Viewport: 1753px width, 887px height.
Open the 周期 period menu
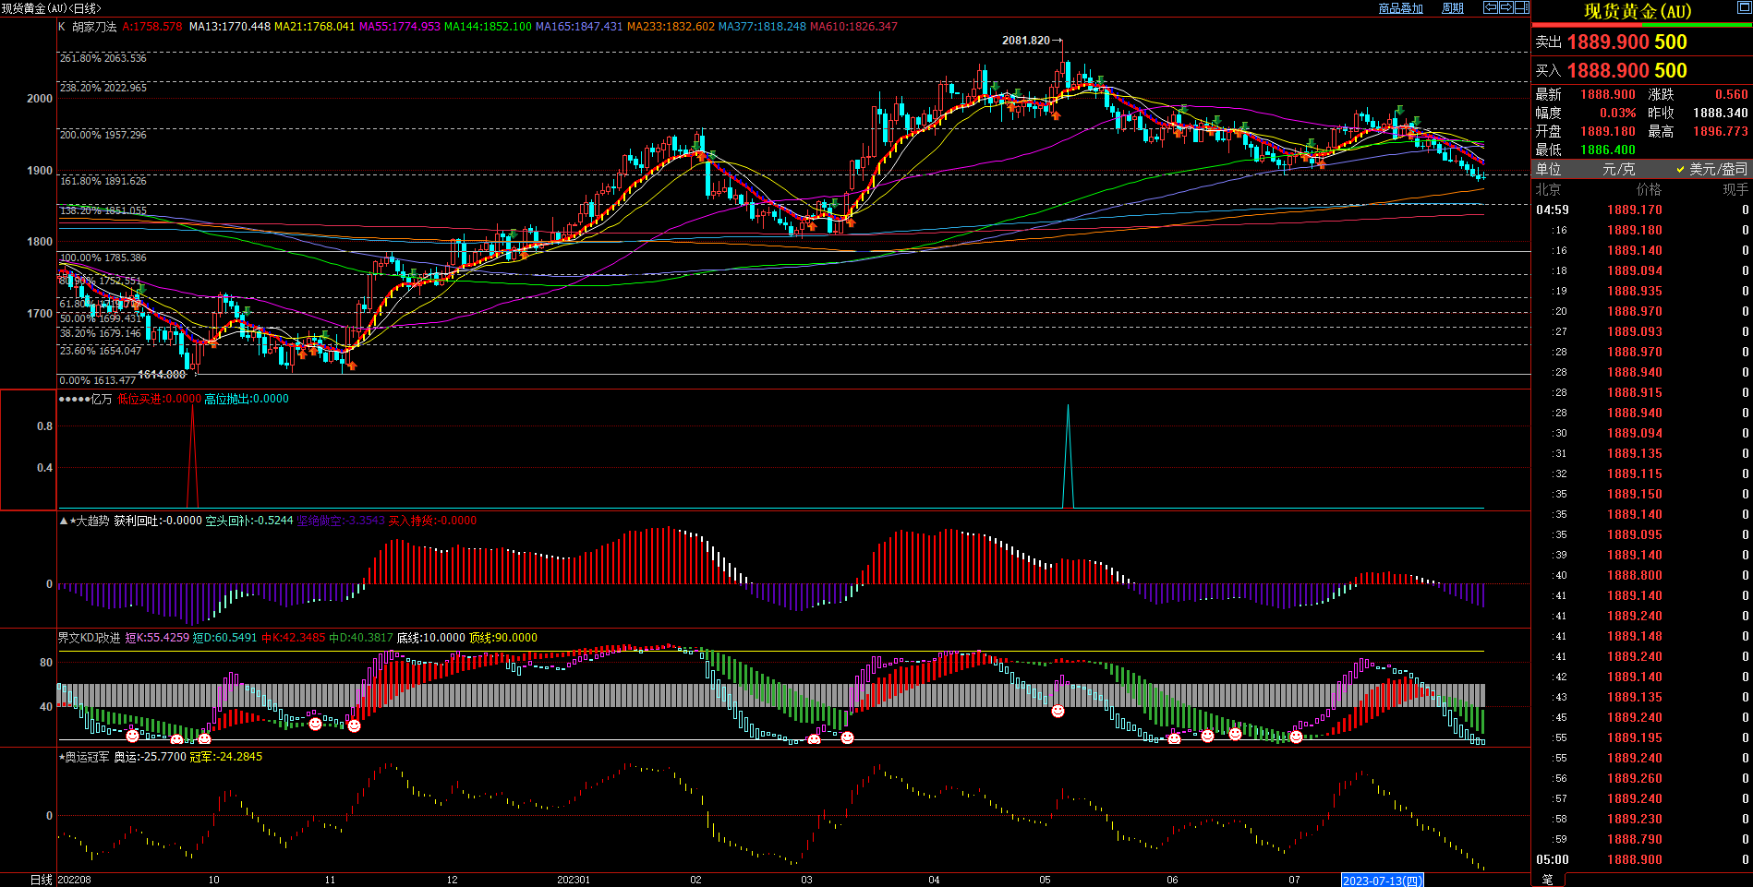click(x=1453, y=8)
